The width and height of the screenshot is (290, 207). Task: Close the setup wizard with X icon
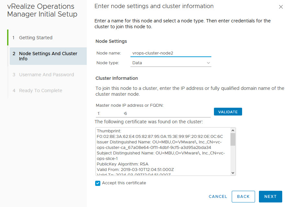click(281, 7)
